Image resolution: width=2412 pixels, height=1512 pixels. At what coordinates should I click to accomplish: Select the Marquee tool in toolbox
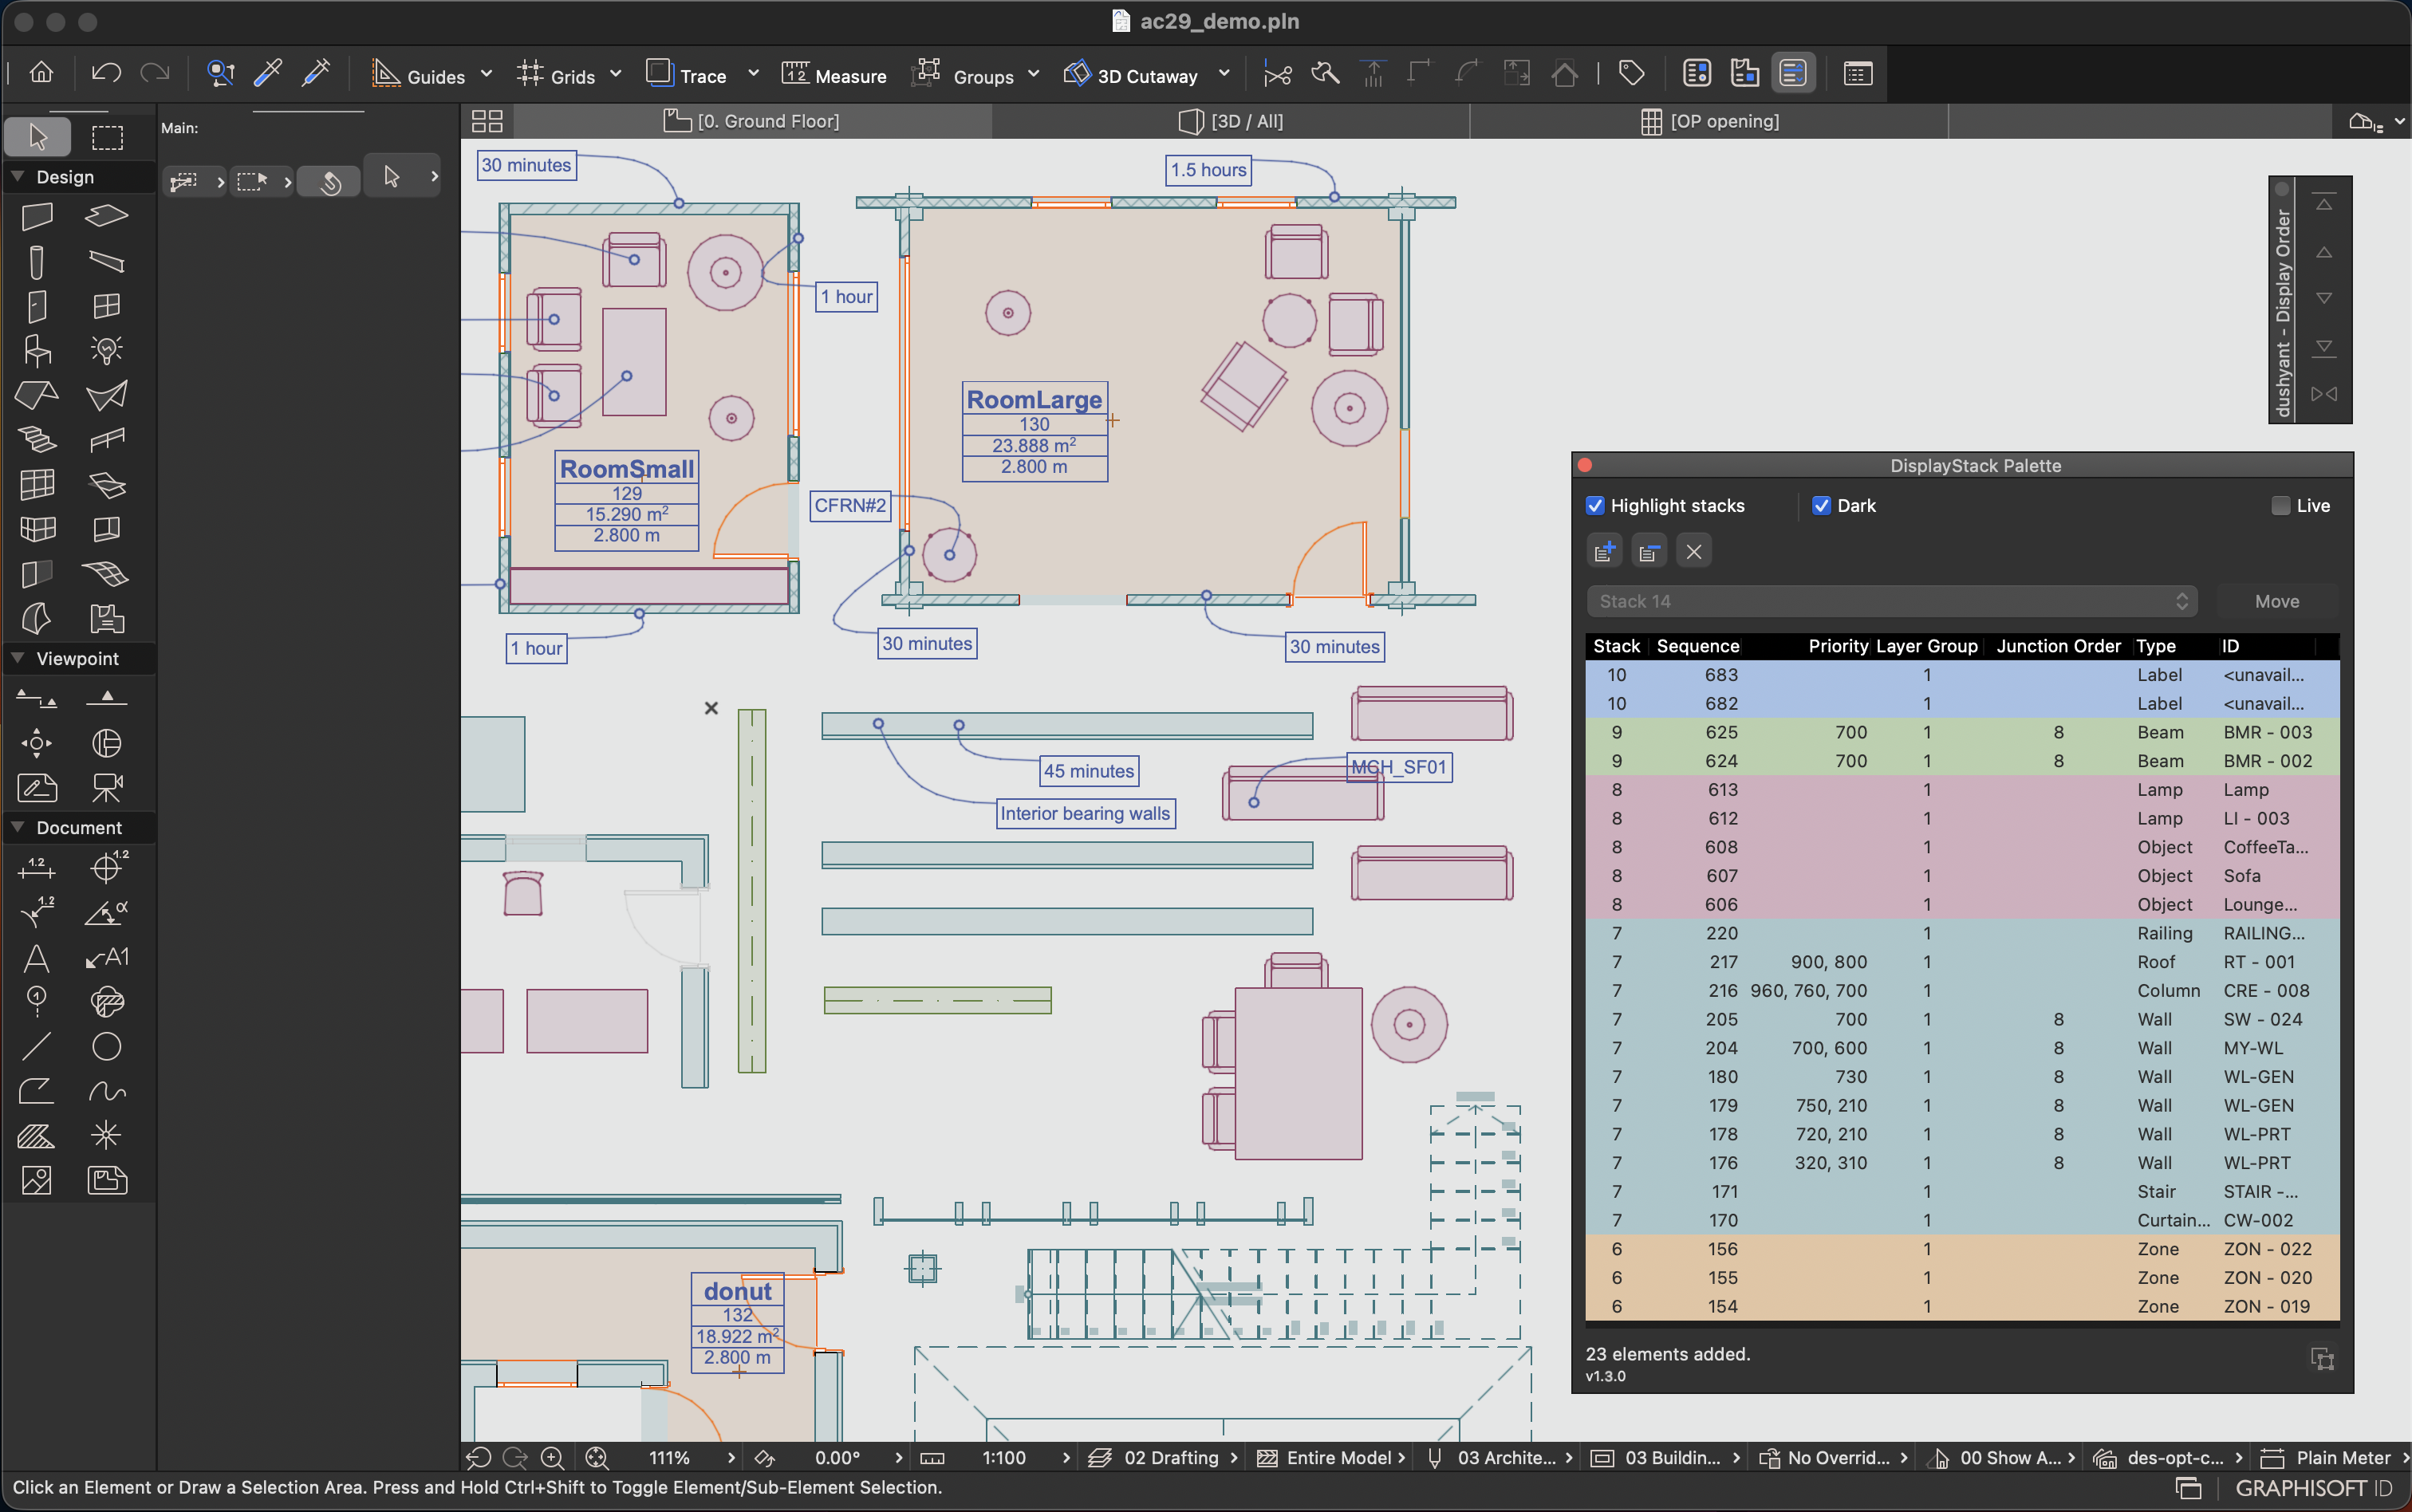(107, 136)
